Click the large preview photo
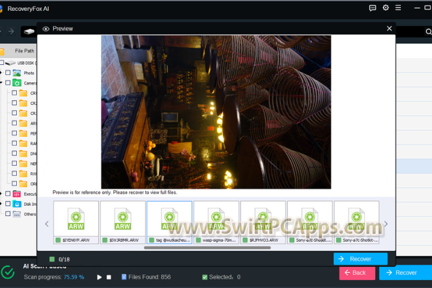The height and width of the screenshot is (288, 432). click(x=216, y=112)
